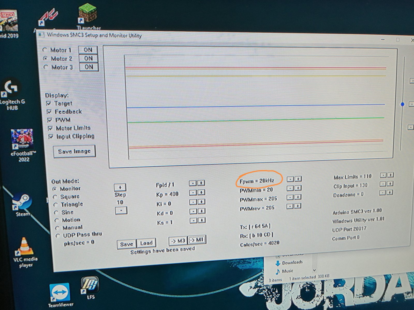
Task: Click the blue vertical slider handle
Action: (x=402, y=104)
